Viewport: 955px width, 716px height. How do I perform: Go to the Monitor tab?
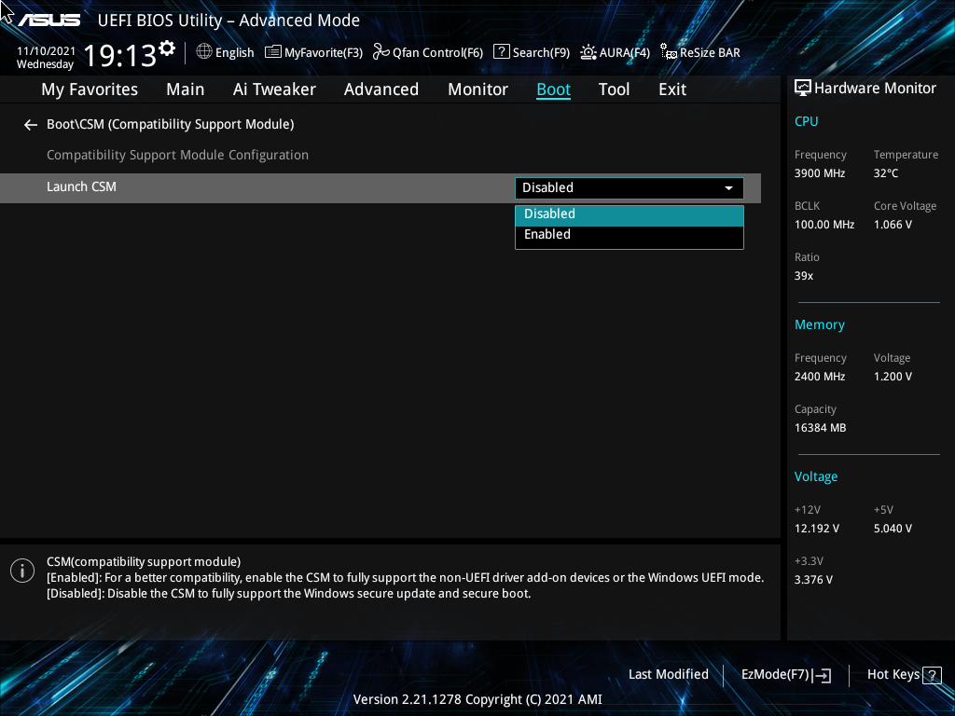point(478,89)
